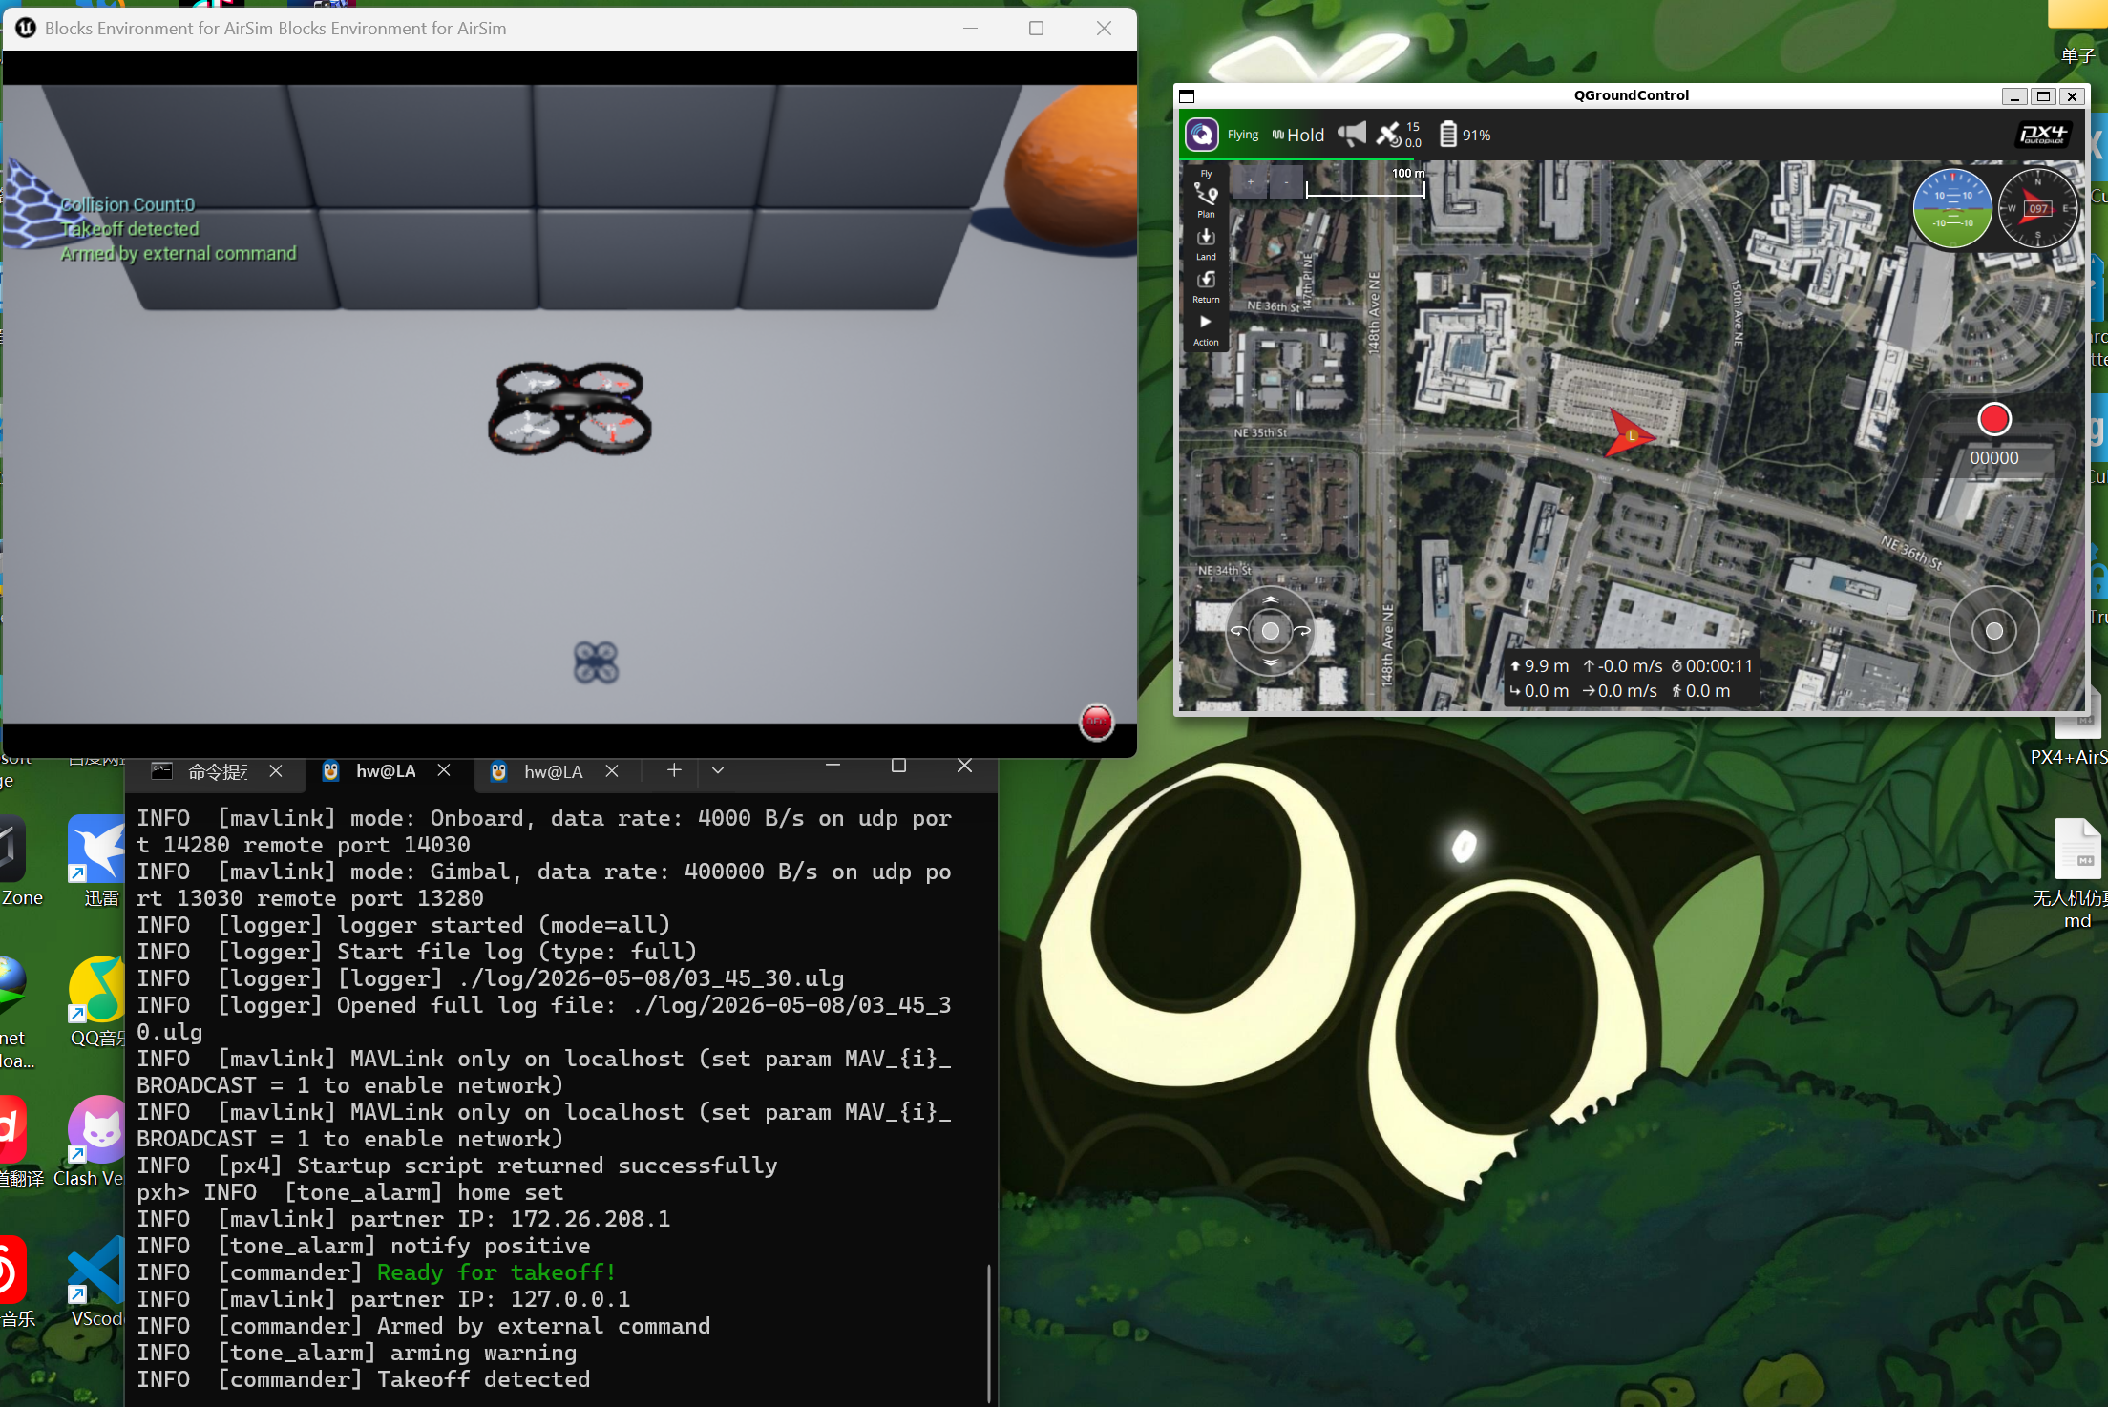Minimize the QGroundControl window
Screen dimensions: 2108x1407
tap(2014, 96)
